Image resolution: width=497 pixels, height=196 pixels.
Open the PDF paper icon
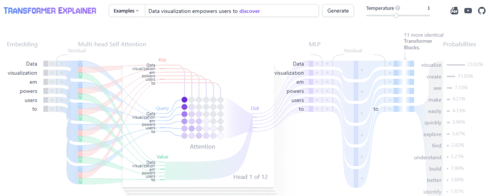pos(454,11)
